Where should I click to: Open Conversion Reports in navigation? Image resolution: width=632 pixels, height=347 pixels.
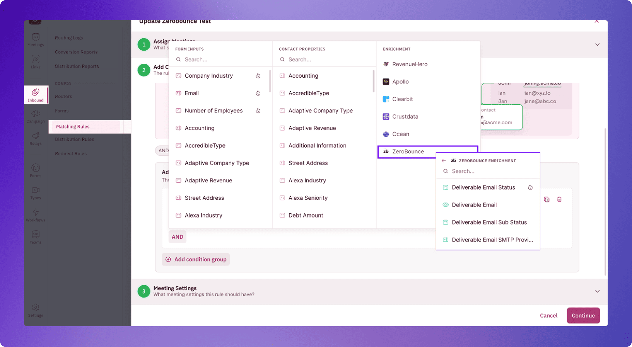click(76, 52)
